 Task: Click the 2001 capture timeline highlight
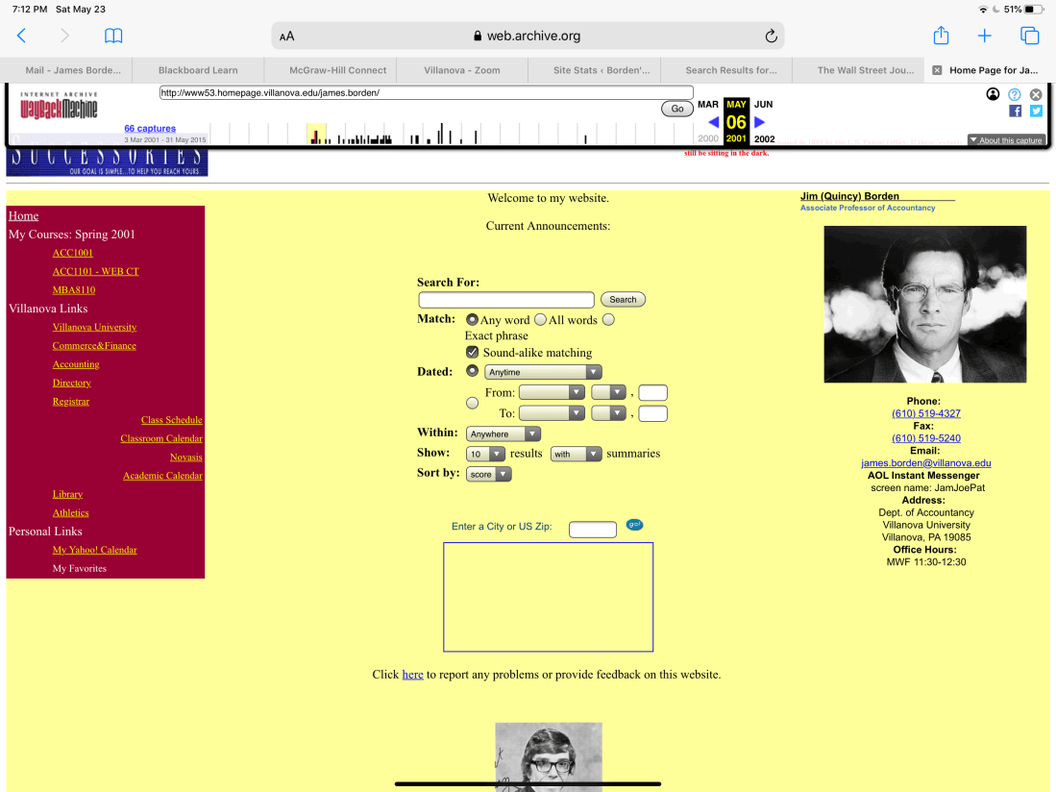(x=316, y=134)
